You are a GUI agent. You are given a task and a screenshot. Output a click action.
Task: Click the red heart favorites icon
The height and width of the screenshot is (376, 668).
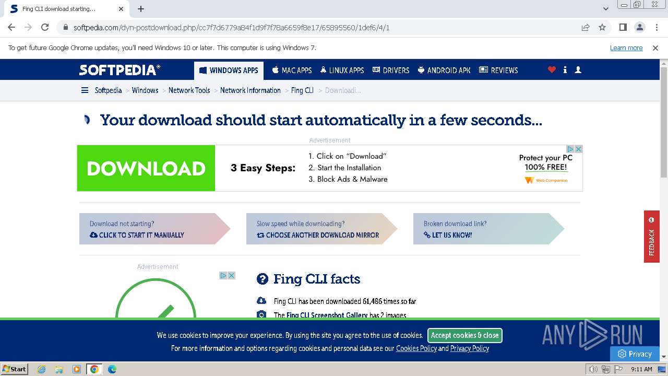[552, 69]
